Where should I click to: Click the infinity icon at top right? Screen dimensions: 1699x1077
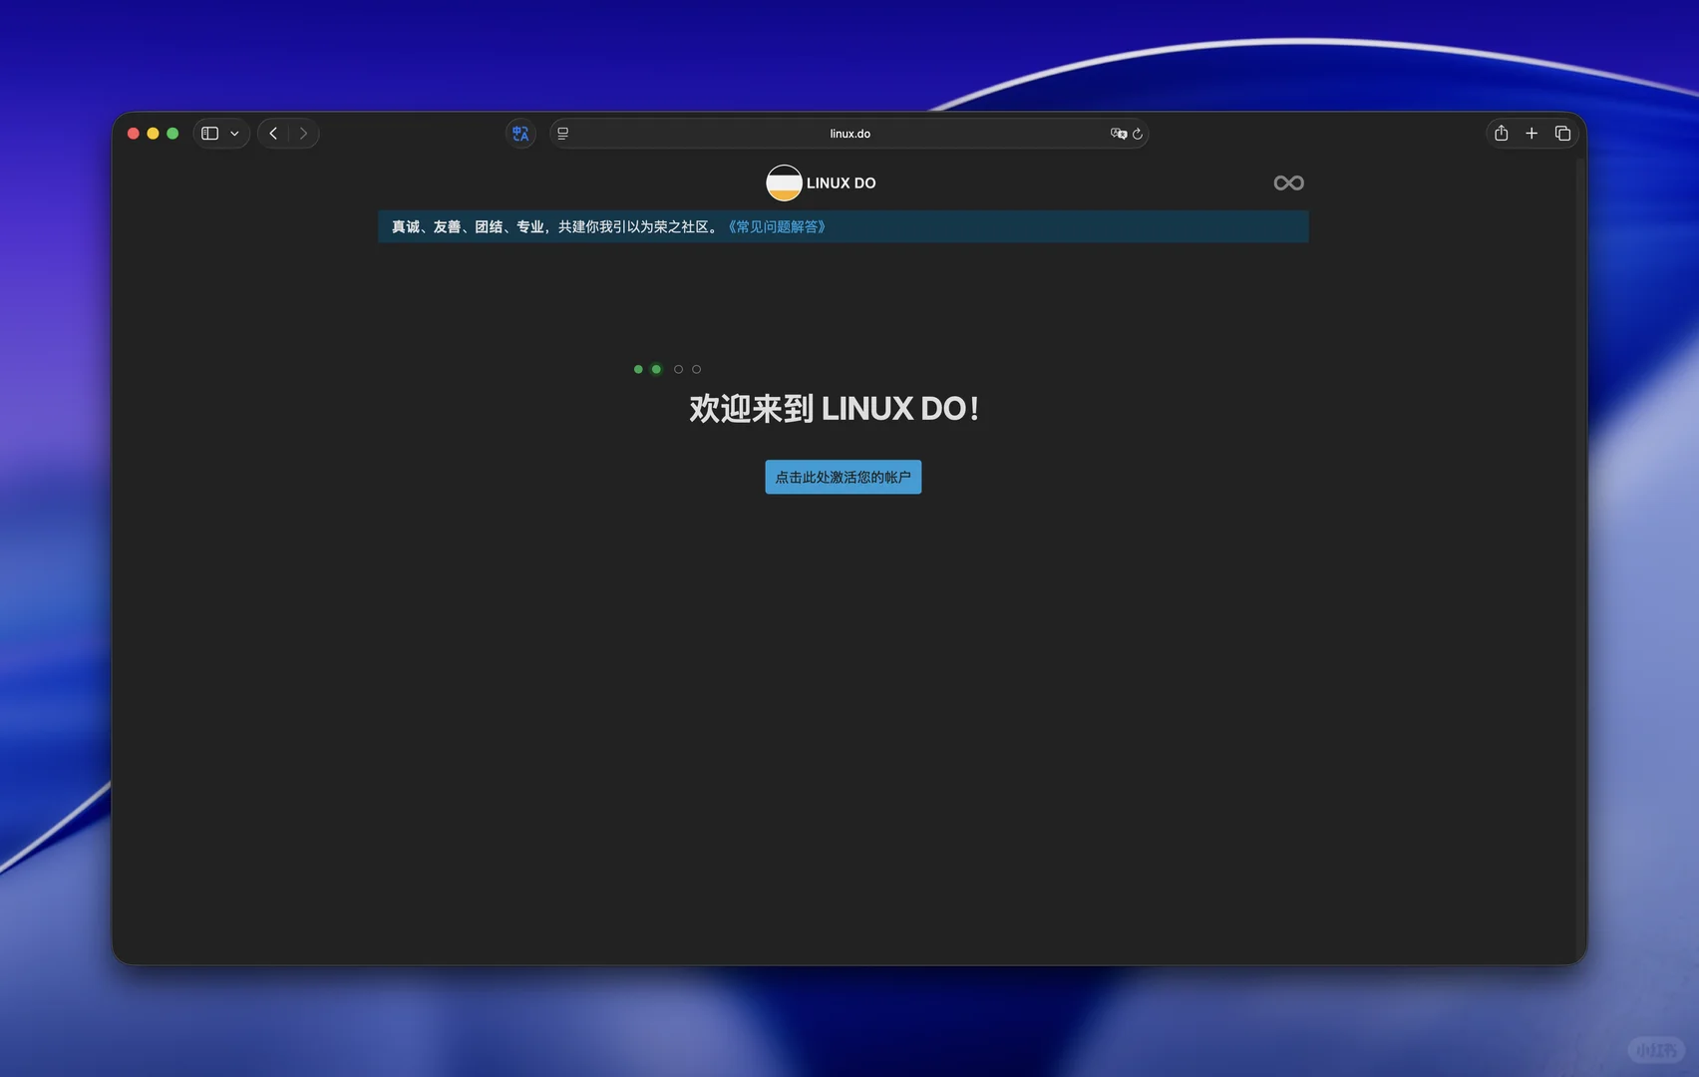point(1288,182)
